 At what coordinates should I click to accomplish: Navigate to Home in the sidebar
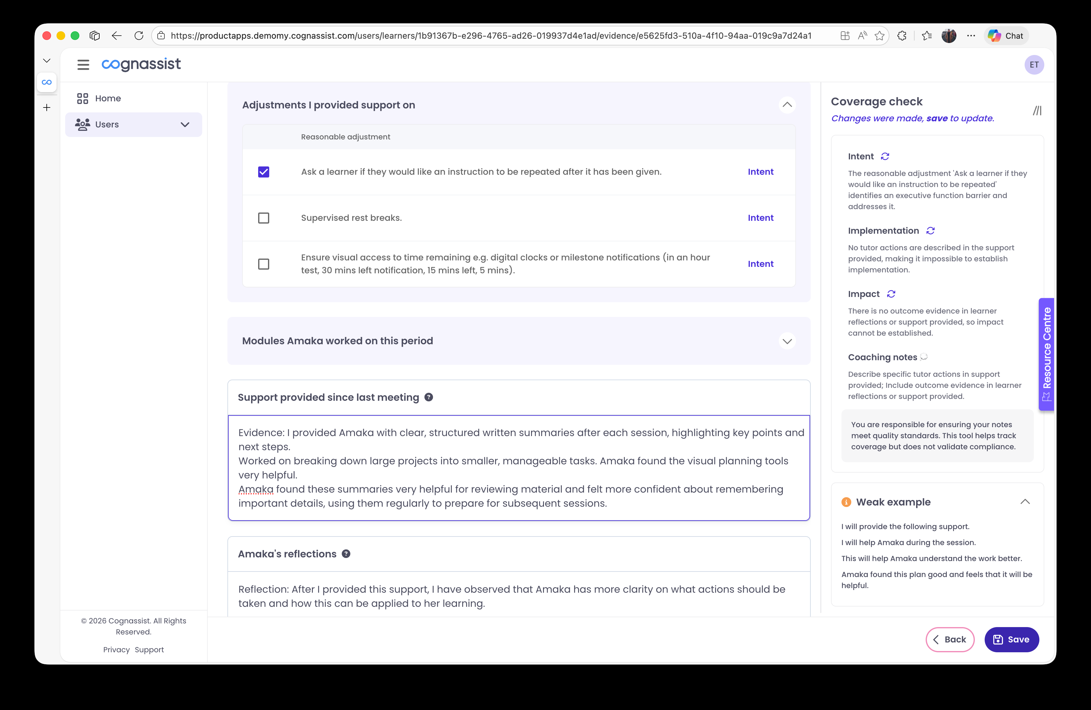(x=108, y=98)
